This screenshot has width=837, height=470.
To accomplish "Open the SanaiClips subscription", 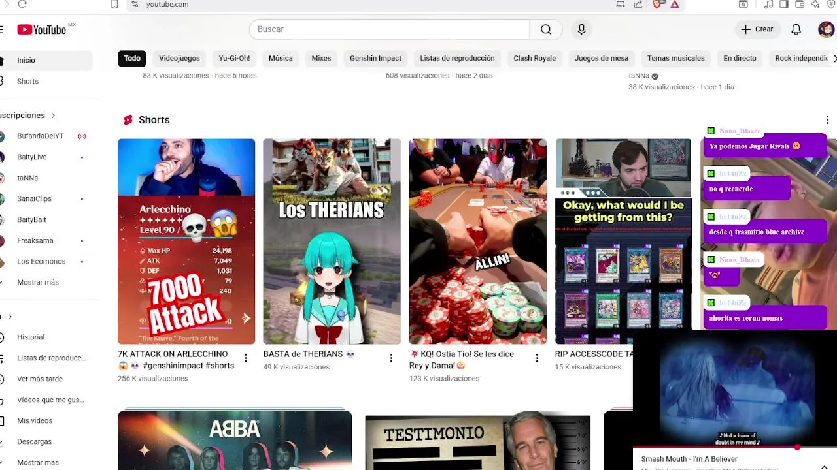I will [x=46, y=198].
